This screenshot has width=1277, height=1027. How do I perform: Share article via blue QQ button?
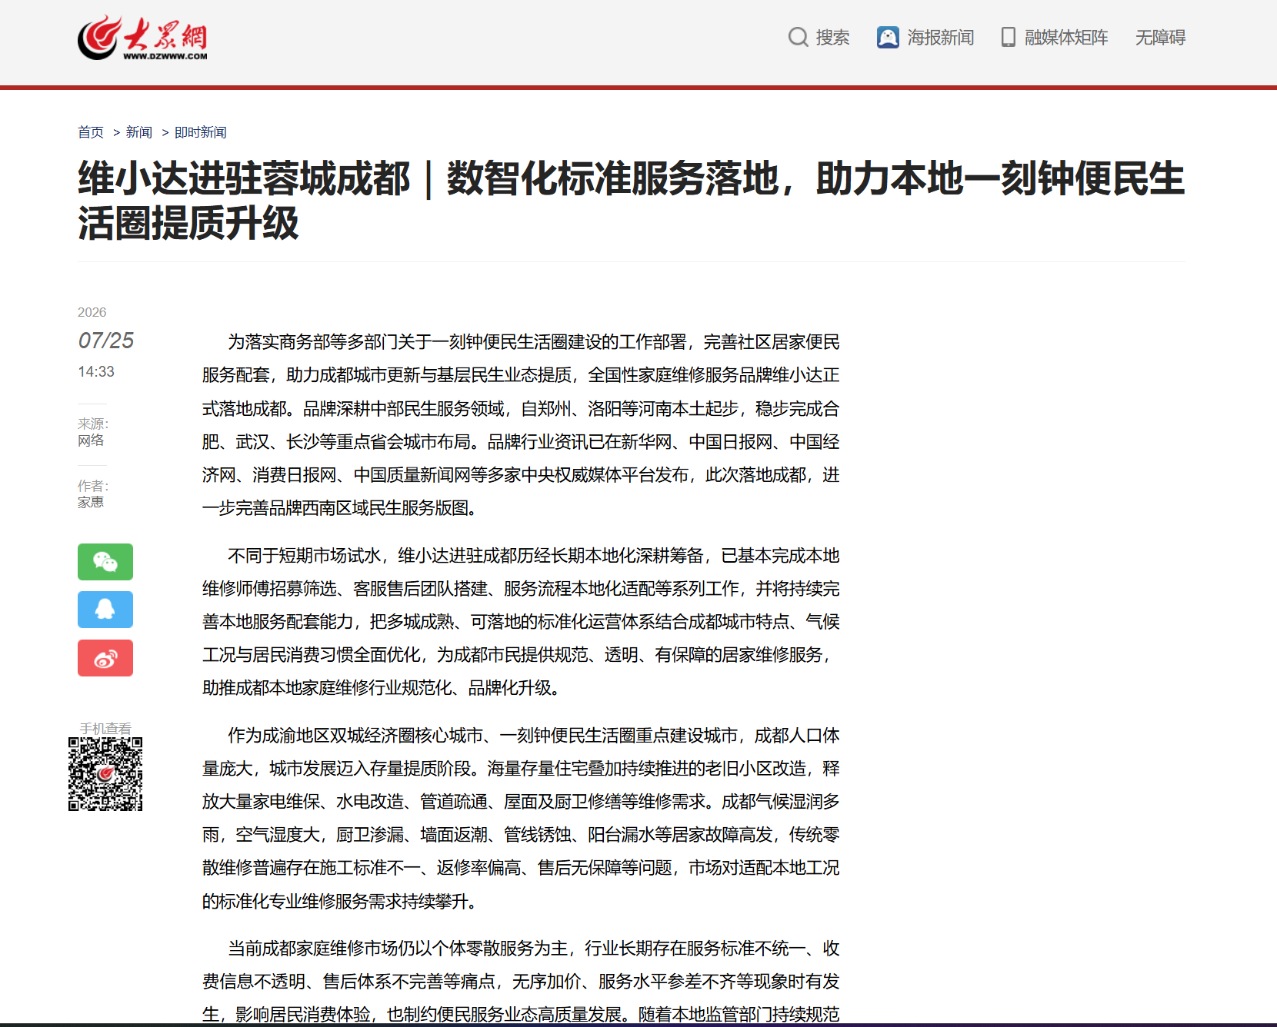(x=105, y=610)
